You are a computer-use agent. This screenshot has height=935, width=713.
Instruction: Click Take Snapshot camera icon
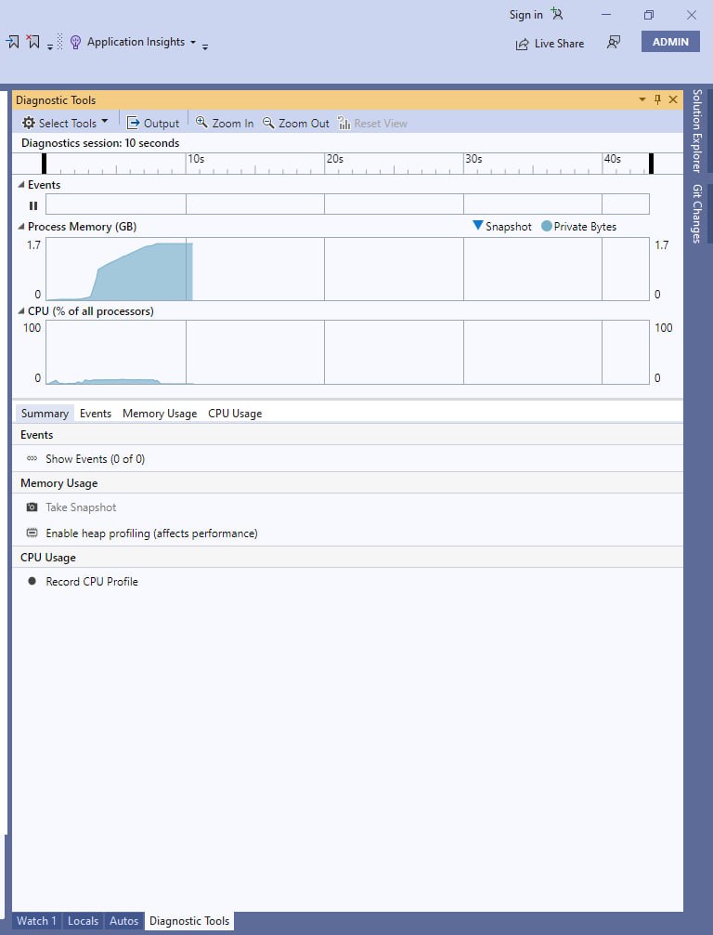pos(32,507)
